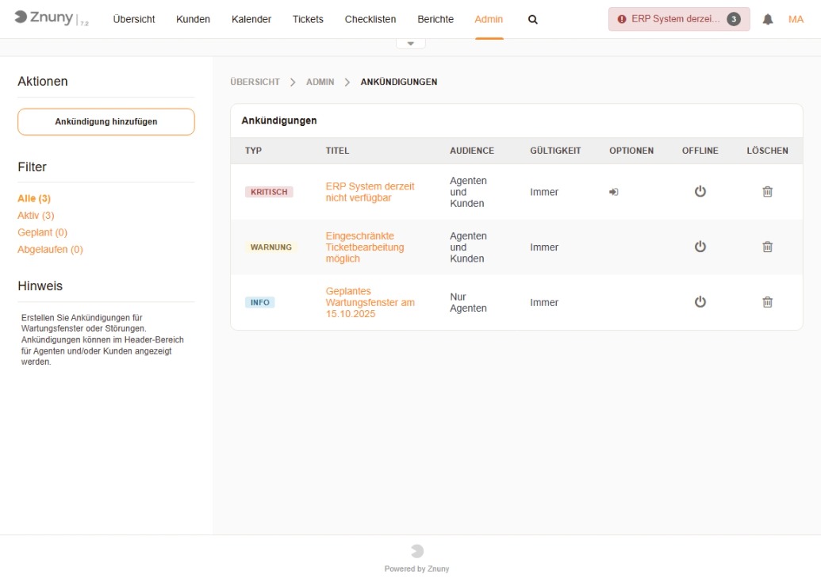Expand the collapsed toolbar arrow below navbar
The height and width of the screenshot is (582, 821).
[x=410, y=44]
